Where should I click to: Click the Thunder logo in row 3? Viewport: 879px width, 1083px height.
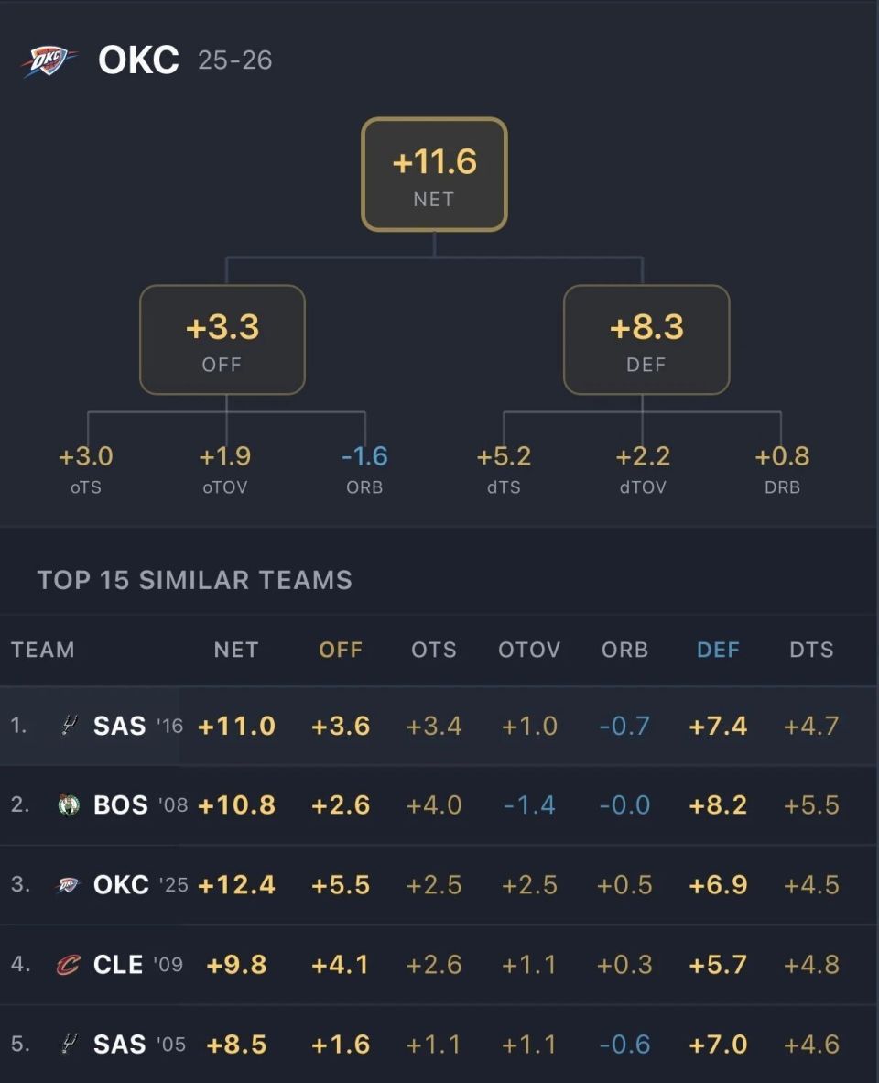pos(69,885)
